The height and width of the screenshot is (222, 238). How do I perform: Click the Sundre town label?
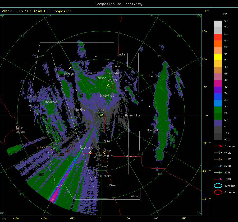[80, 109]
